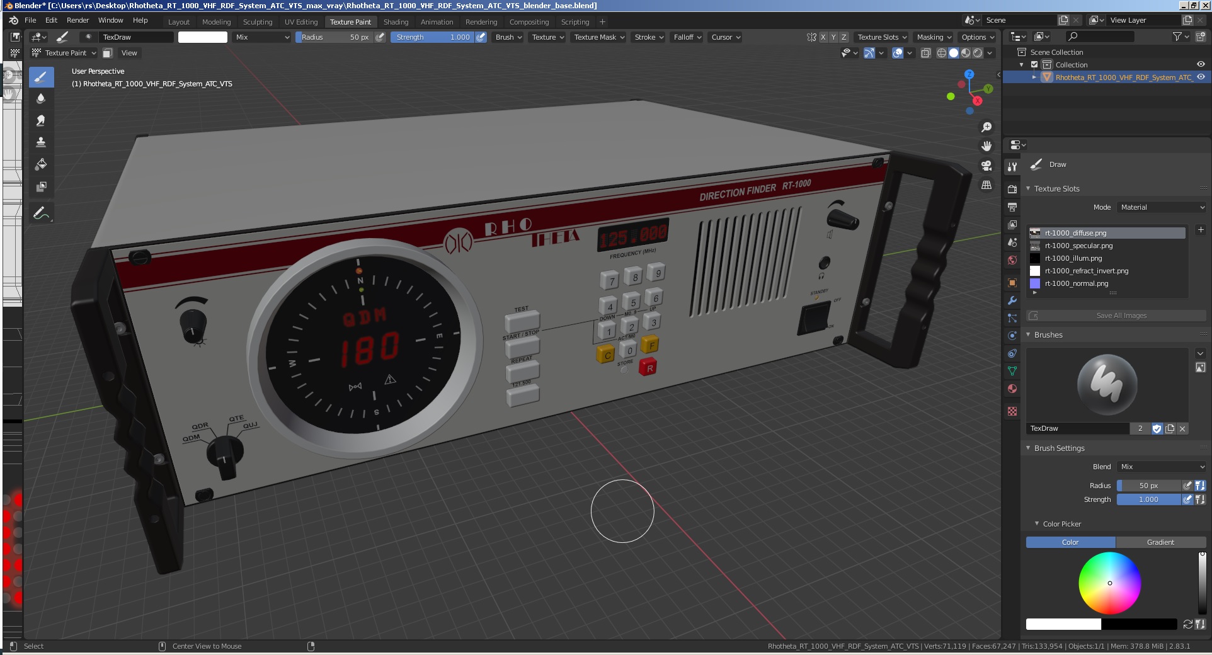Switch color picker to Gradient
1212x655 pixels.
pyautogui.click(x=1161, y=542)
